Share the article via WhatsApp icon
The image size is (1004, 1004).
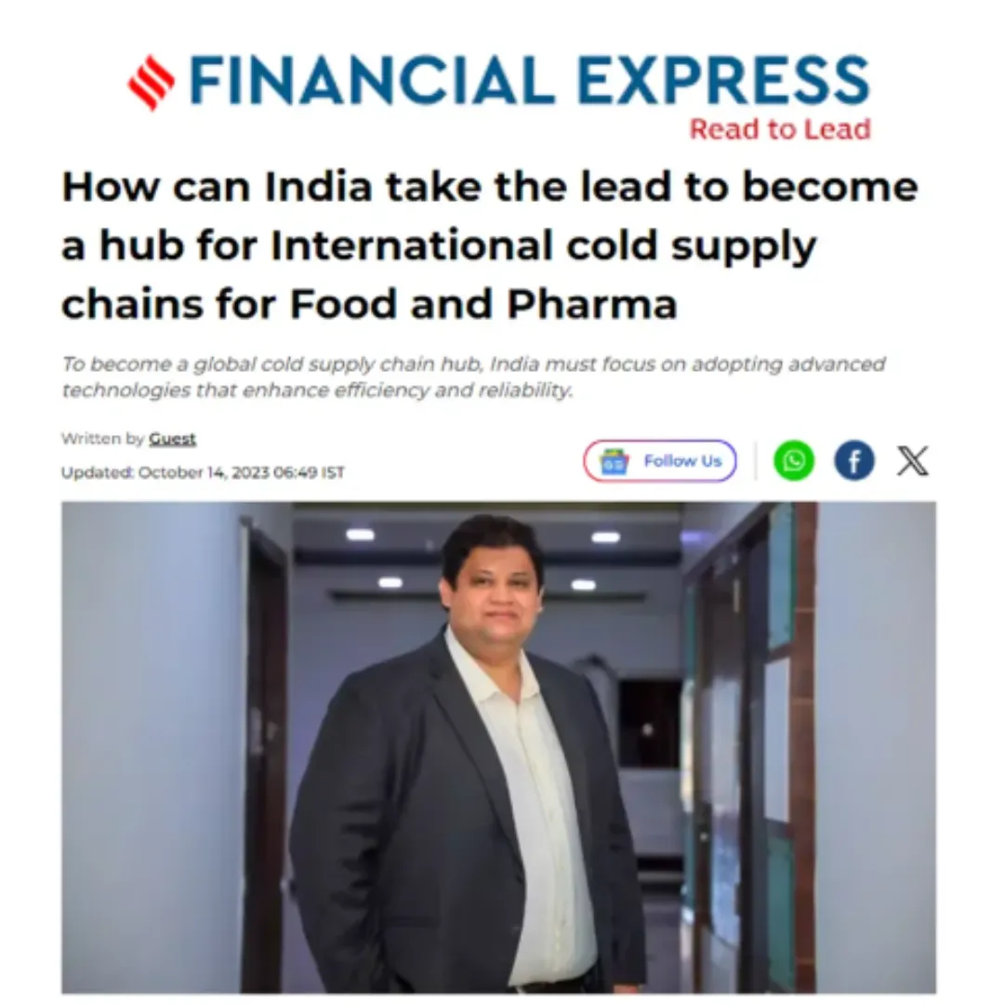coord(794,460)
